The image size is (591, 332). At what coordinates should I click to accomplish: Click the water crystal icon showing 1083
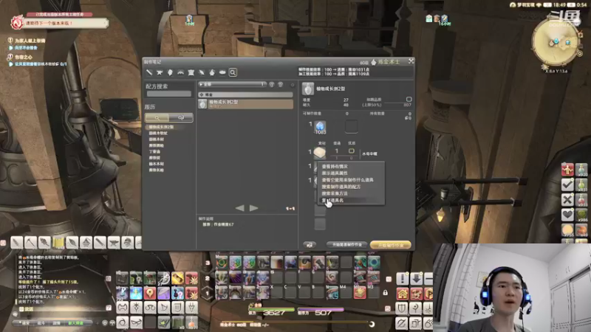point(320,127)
